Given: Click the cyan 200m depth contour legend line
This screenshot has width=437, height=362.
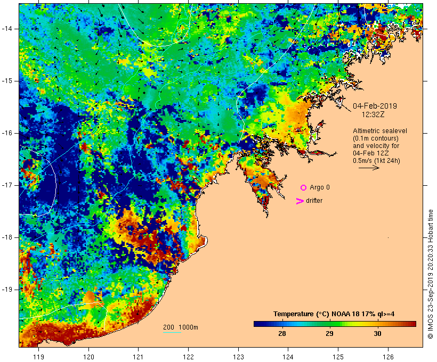Looking at the screenshot, I should coord(172,332).
